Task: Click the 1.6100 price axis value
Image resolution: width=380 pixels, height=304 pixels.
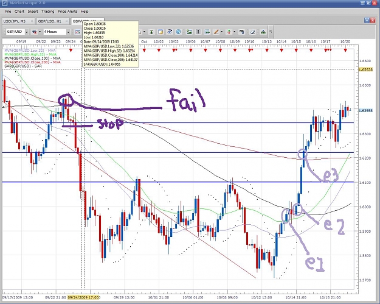Action: pos(365,183)
